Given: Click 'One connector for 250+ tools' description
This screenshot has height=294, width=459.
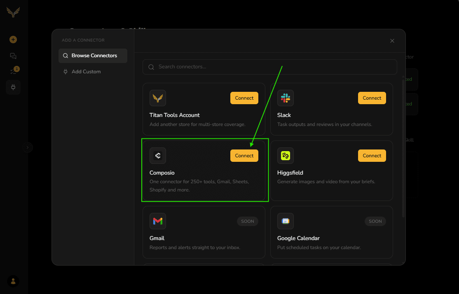Looking at the screenshot, I should click(199, 186).
